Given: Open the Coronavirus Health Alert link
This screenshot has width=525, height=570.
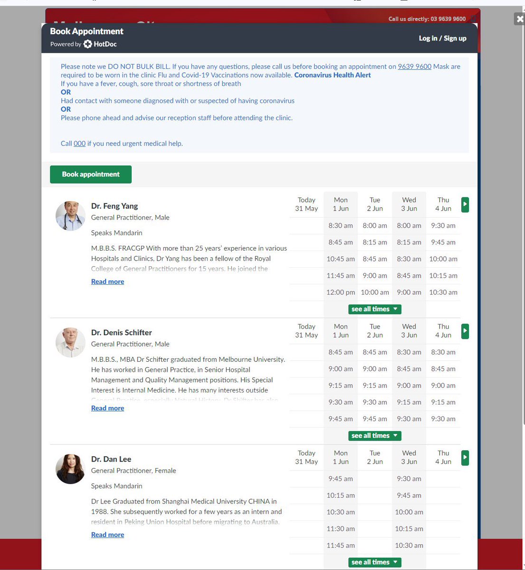Looking at the screenshot, I should pyautogui.click(x=333, y=75).
